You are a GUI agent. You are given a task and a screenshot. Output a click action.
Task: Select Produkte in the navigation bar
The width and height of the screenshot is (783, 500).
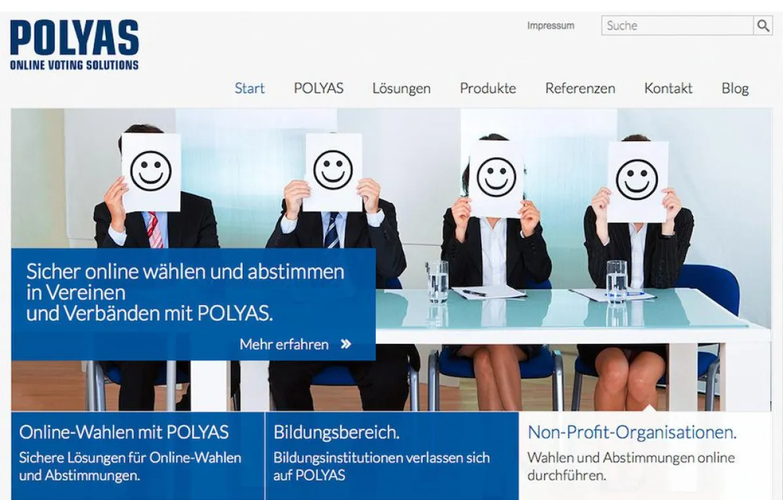coord(488,88)
